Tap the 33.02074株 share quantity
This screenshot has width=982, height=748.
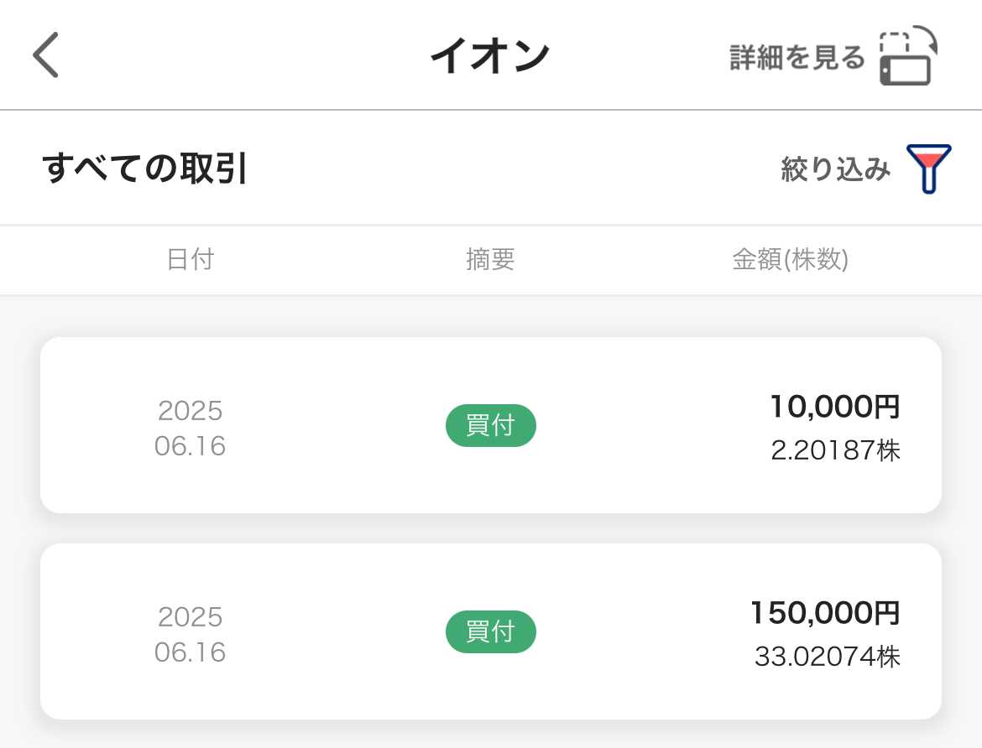(x=828, y=657)
